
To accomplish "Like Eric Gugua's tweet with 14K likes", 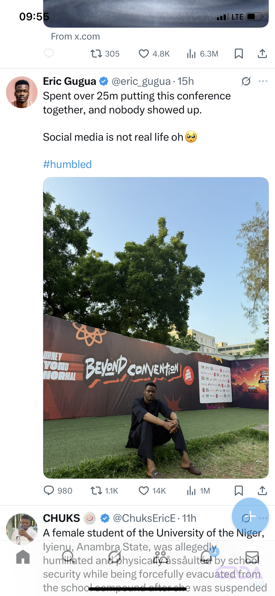I will point(152,491).
